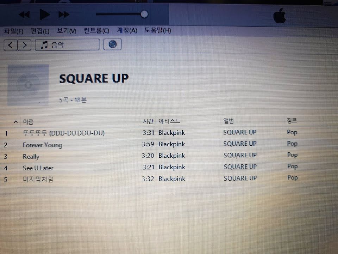The width and height of the screenshot is (338, 254).
Task: Select the song Really
Action: click(x=31, y=157)
